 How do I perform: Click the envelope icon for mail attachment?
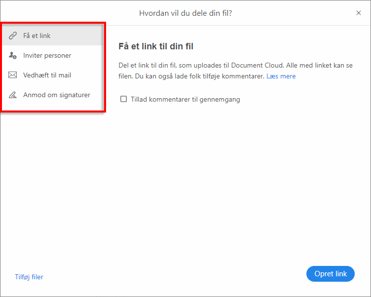point(13,75)
